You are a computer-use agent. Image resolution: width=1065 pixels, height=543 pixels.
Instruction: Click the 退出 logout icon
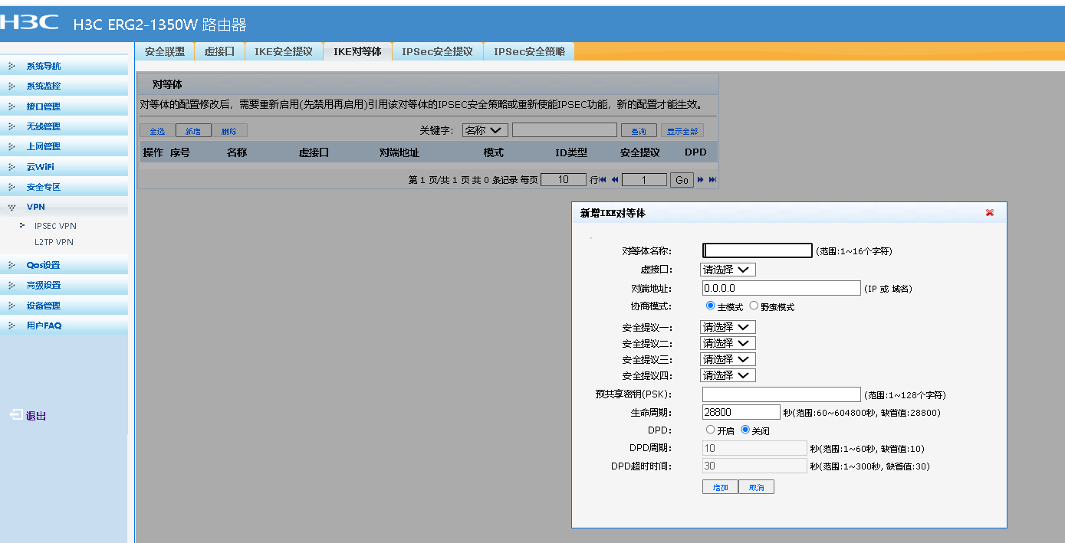point(16,415)
